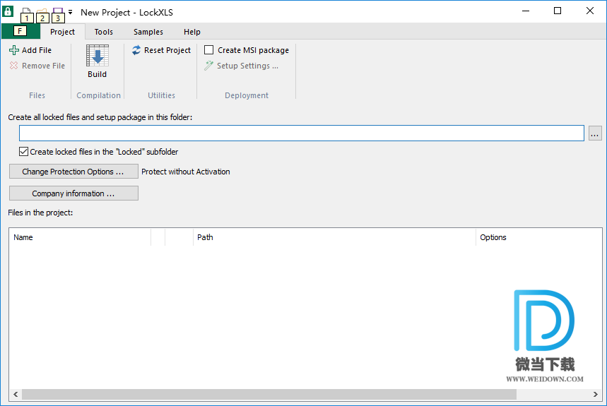Click the Setup Settings ... label
Screen dimensions: 607x406
point(248,66)
